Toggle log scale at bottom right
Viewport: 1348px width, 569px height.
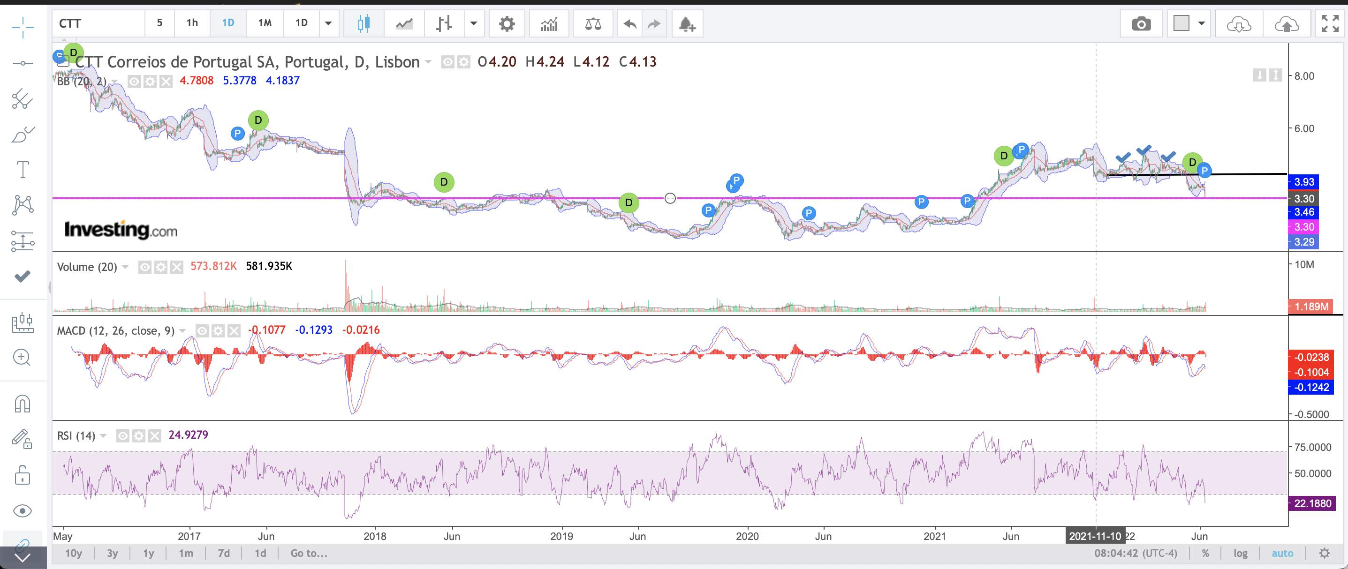[1240, 554]
